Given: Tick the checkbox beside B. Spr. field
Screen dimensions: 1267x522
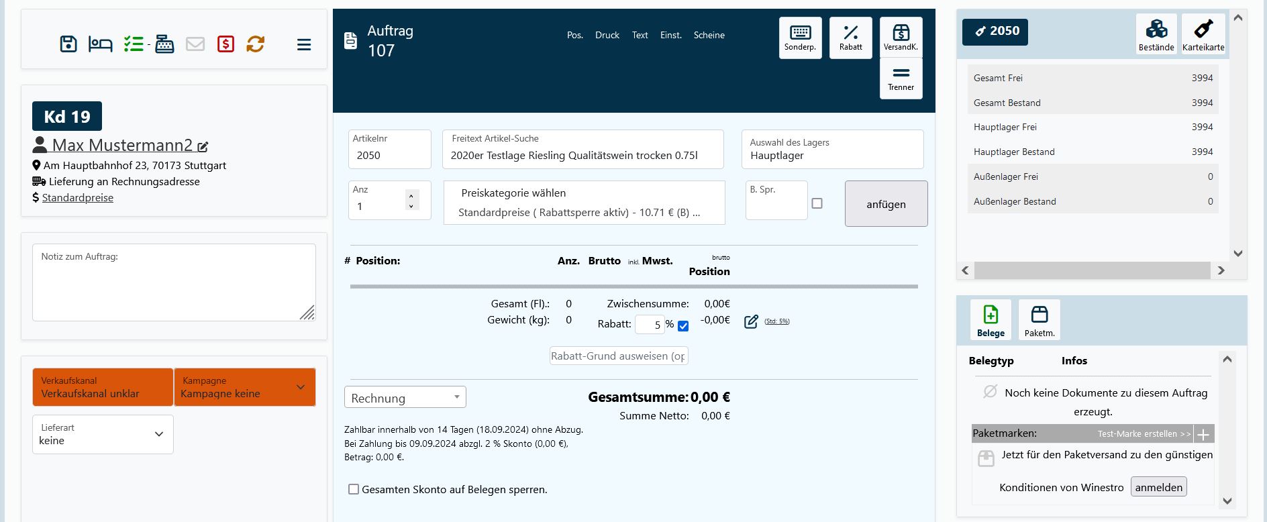Looking at the screenshot, I should coord(817,203).
